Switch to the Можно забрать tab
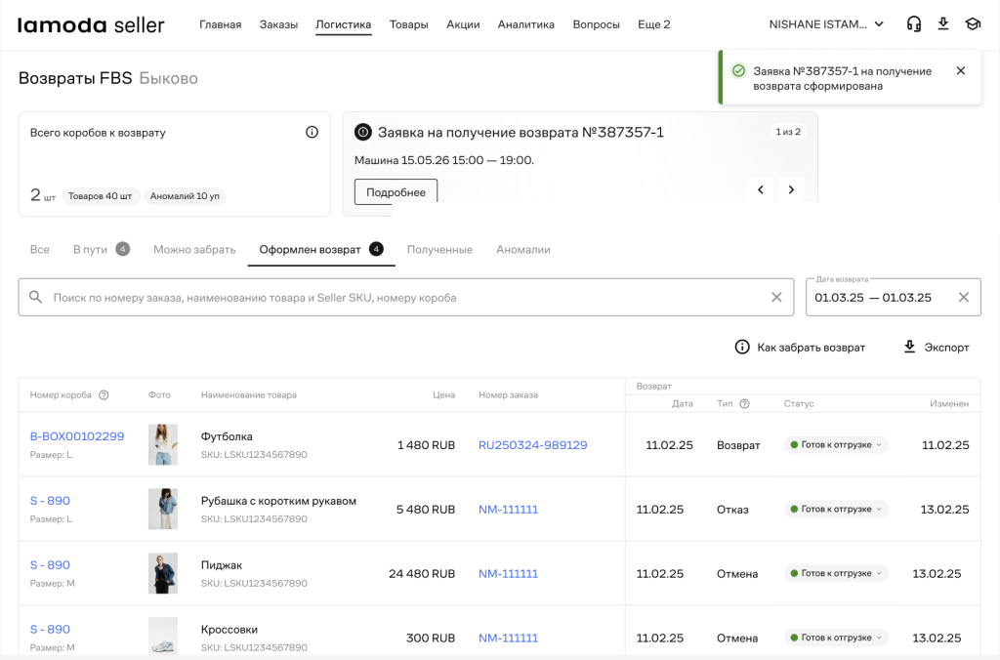This screenshot has width=1000, height=660. (x=194, y=249)
